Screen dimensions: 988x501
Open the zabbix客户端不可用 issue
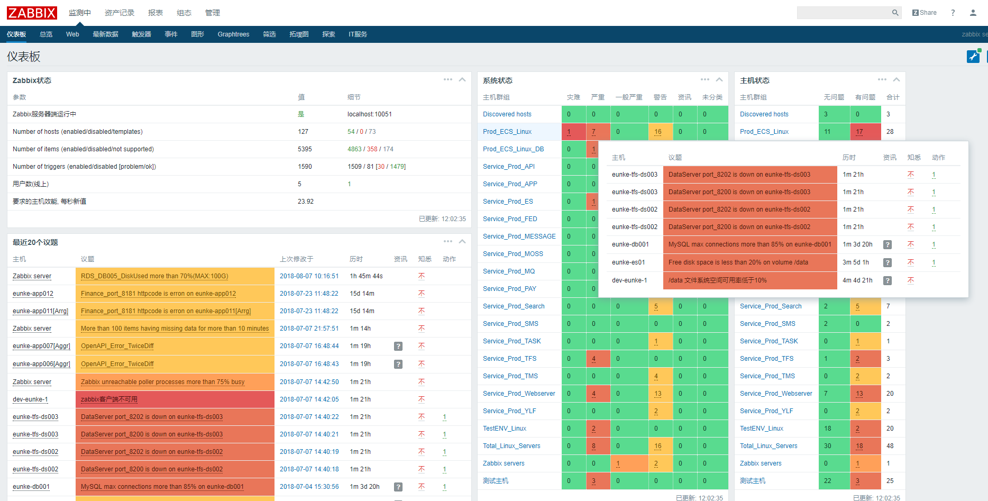click(x=109, y=399)
